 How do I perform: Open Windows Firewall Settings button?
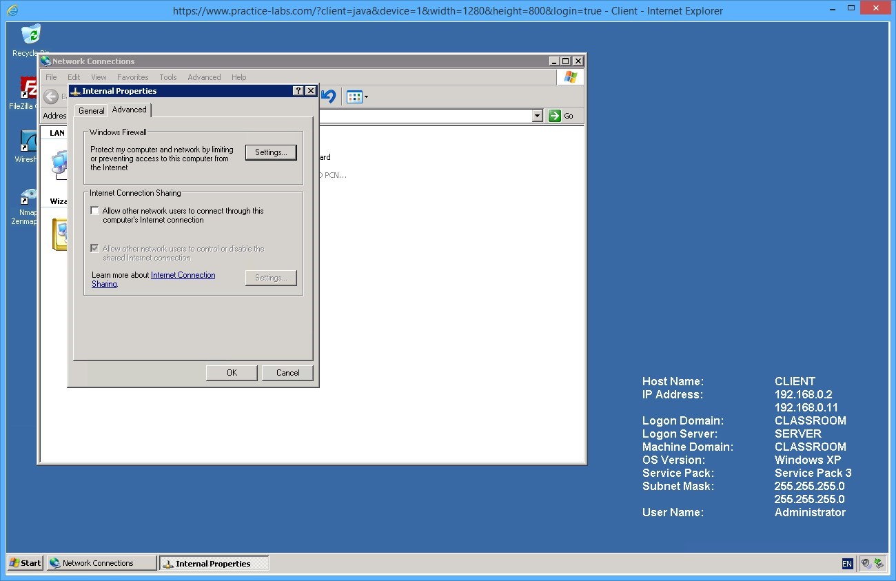click(x=271, y=152)
